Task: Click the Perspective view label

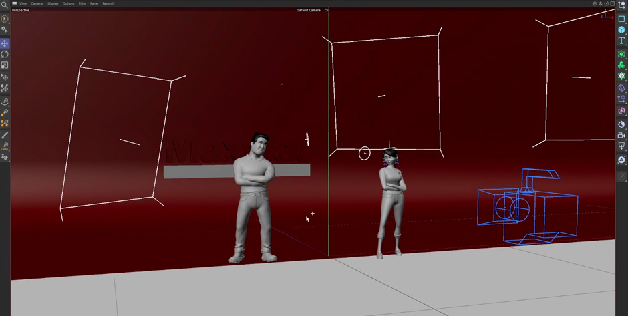Action: coord(21,10)
